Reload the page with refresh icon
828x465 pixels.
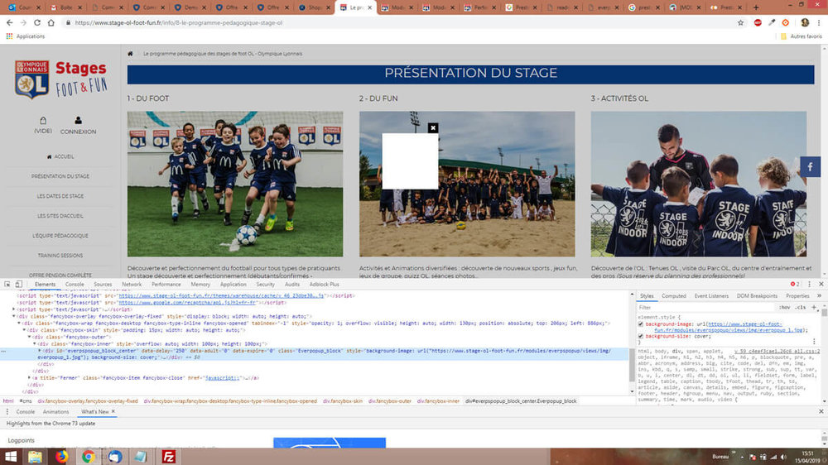click(37, 22)
